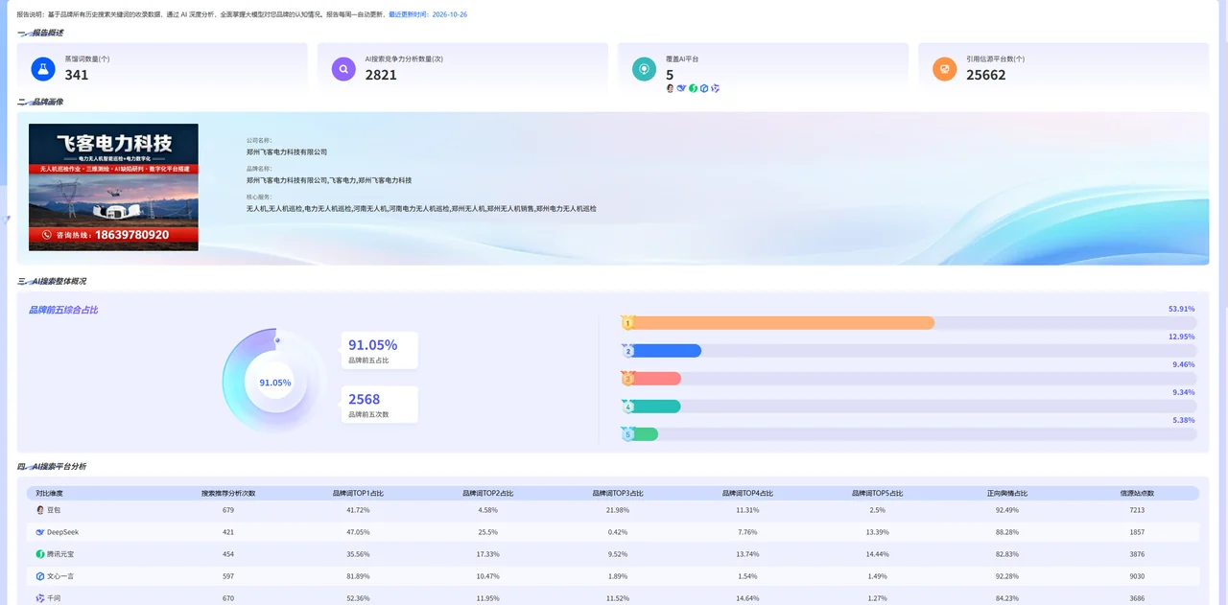Click the 53.91% percentage label

(1182, 309)
